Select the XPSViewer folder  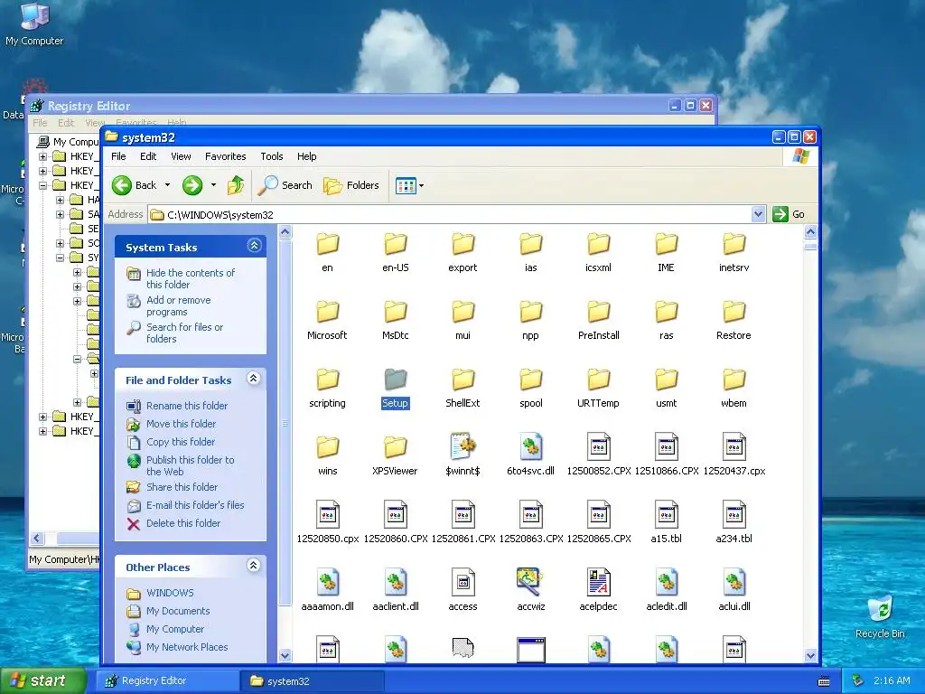click(396, 456)
